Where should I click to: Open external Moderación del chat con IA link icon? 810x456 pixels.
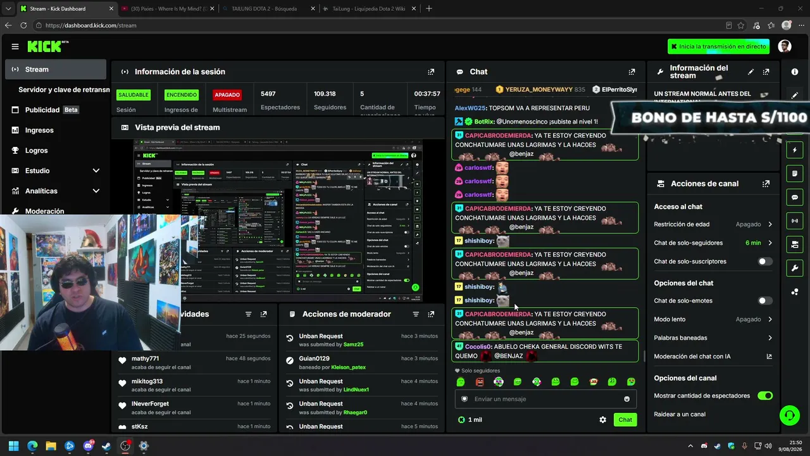769,357
